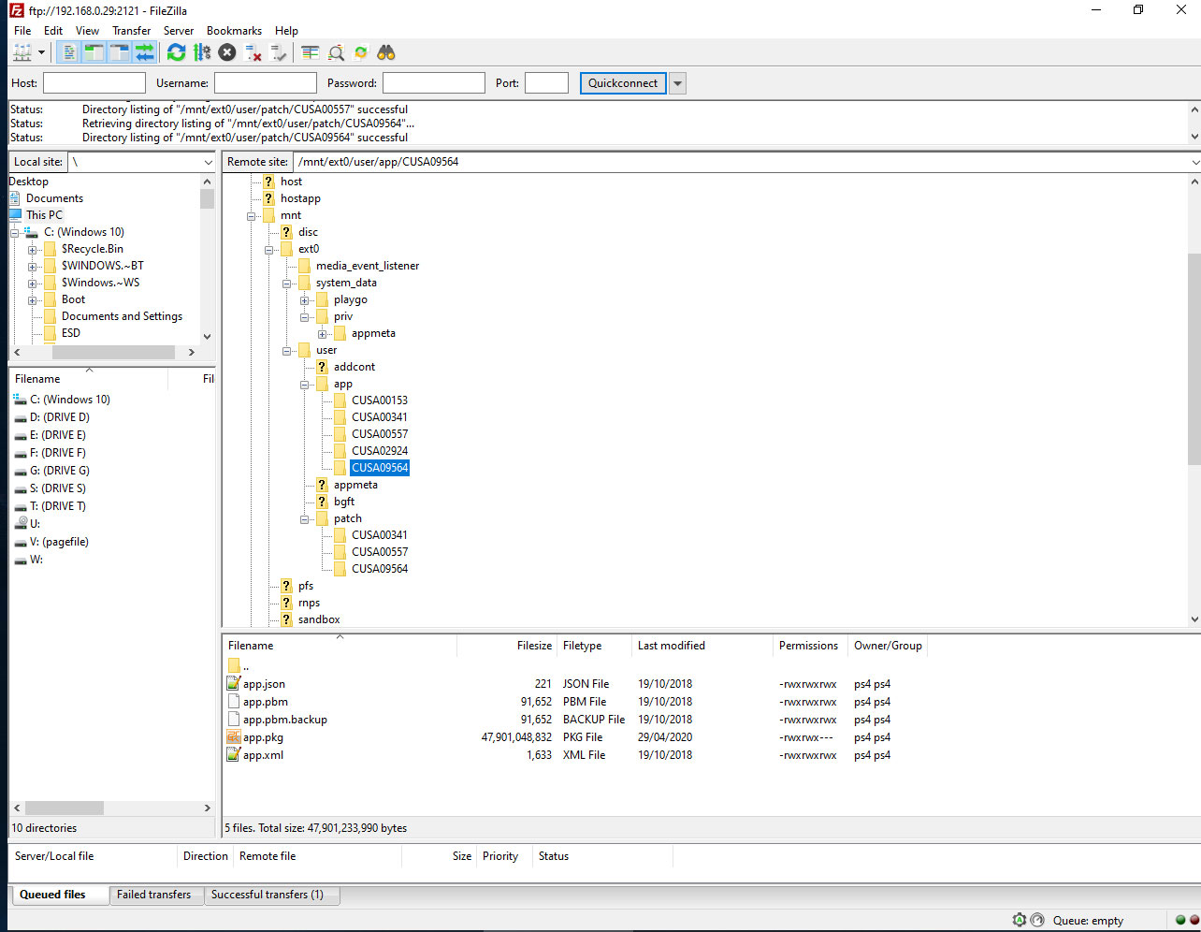Click the app.json file icon
This screenshot has height=932, width=1201.
234,684
